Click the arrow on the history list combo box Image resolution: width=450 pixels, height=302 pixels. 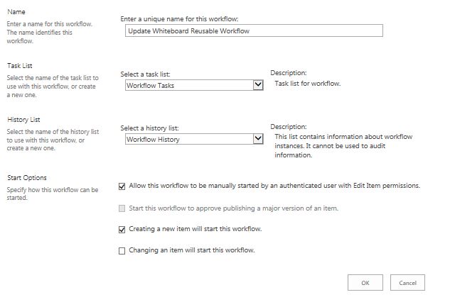click(x=258, y=139)
